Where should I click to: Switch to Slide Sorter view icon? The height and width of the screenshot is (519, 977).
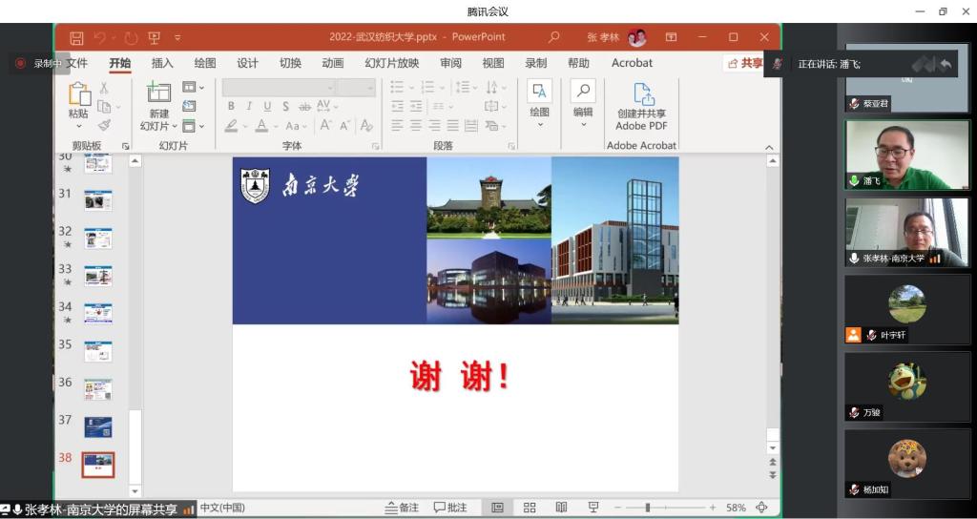coord(530,508)
